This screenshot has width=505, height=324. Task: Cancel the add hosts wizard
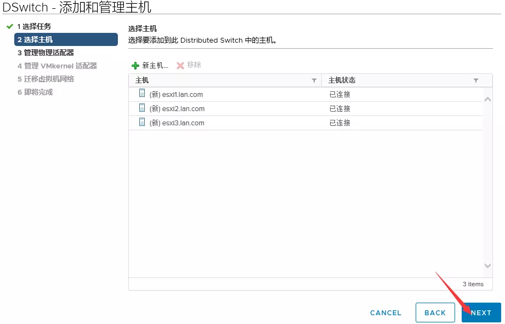(x=385, y=313)
